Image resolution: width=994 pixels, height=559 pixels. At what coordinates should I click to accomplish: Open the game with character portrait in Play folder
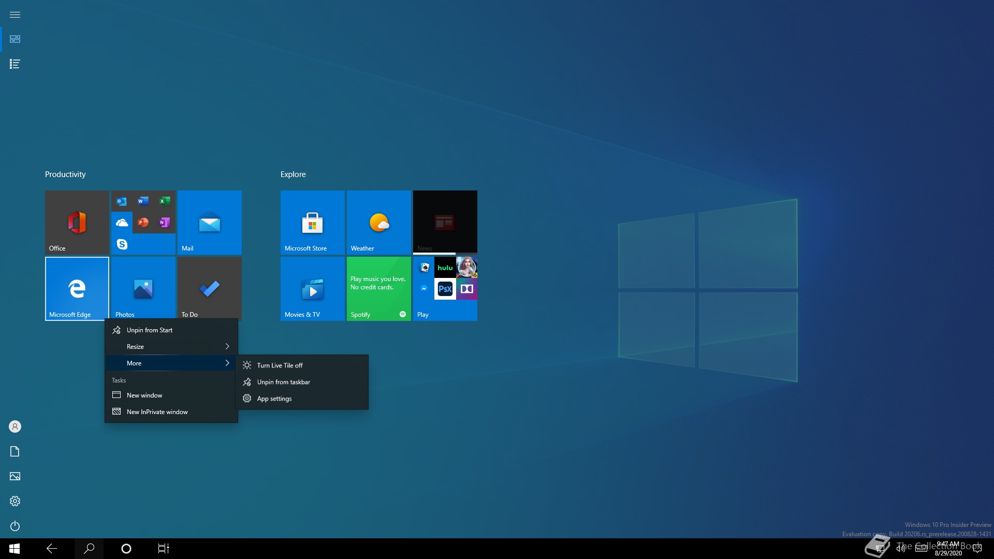(x=466, y=268)
